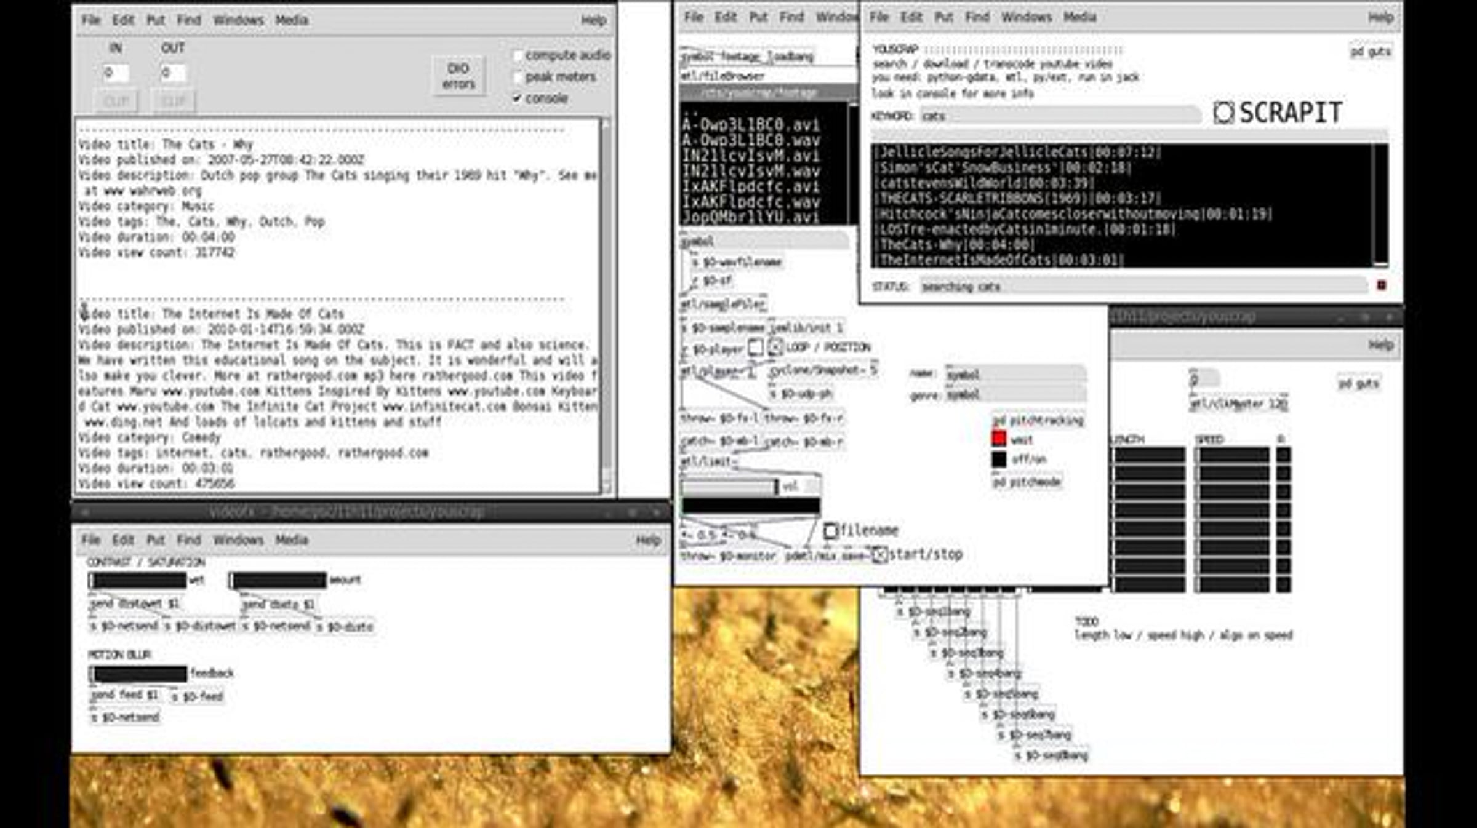Open the File menu in the Pd console window
This screenshot has height=828, width=1477.
click(x=90, y=20)
